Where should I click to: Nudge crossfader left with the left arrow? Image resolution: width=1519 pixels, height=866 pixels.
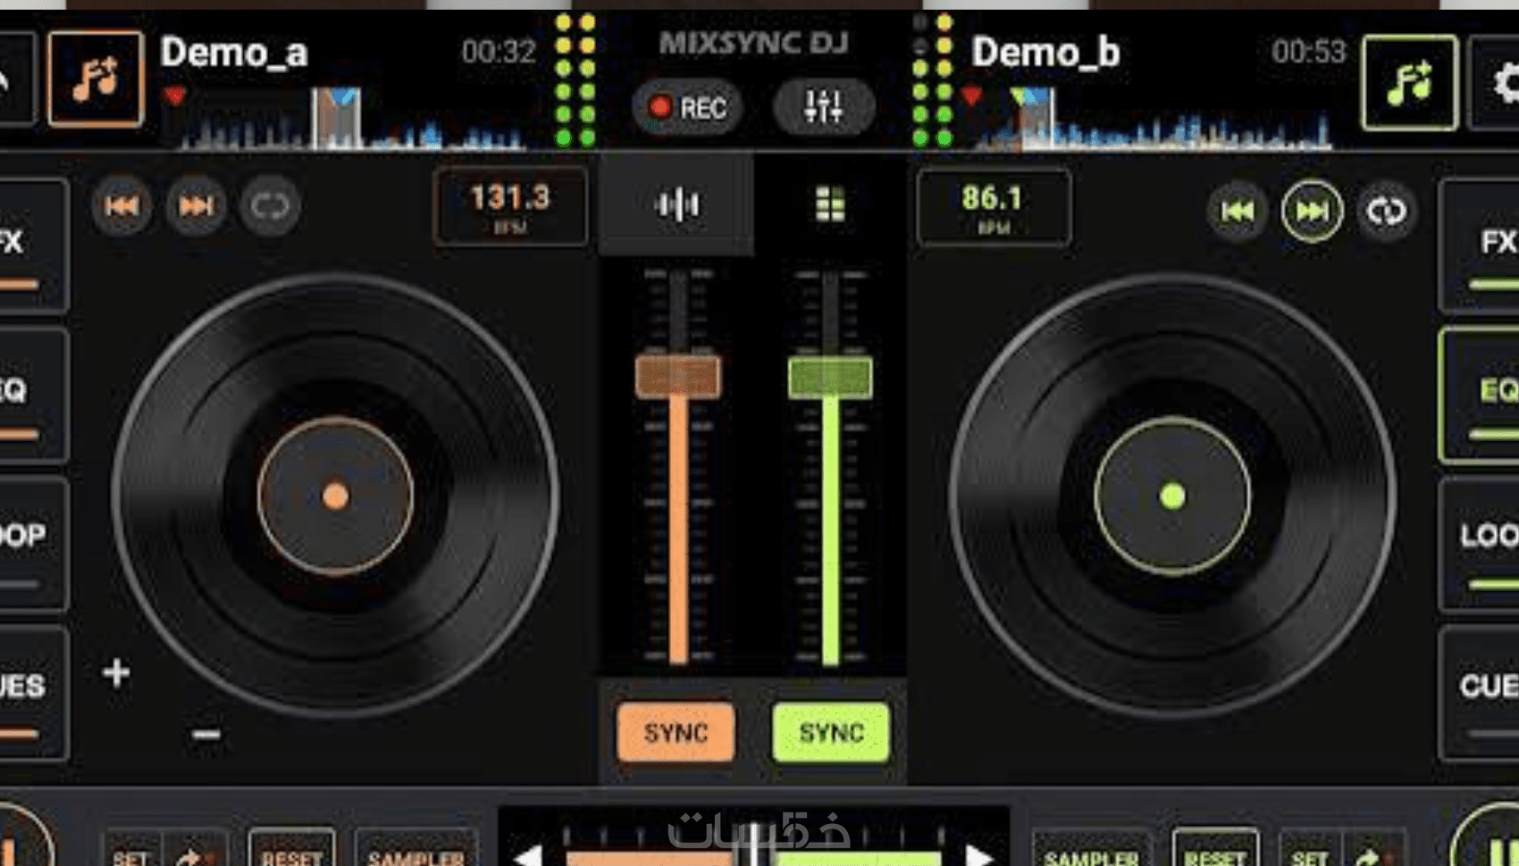coord(527,854)
